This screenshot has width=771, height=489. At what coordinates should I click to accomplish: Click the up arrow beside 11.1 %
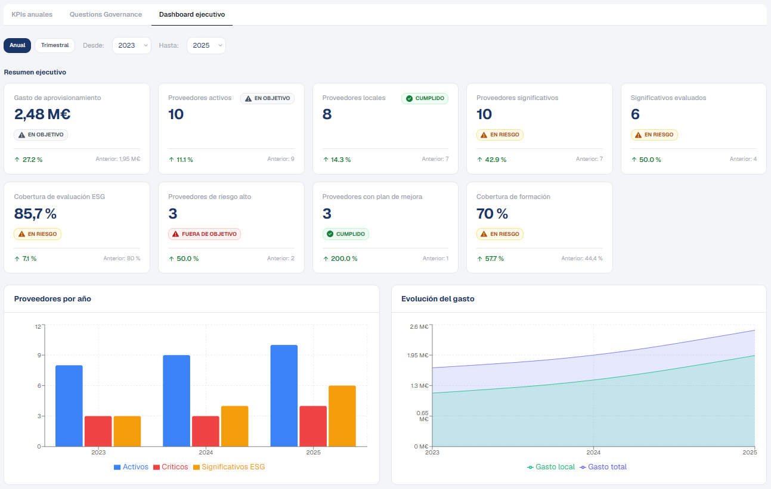172,160
